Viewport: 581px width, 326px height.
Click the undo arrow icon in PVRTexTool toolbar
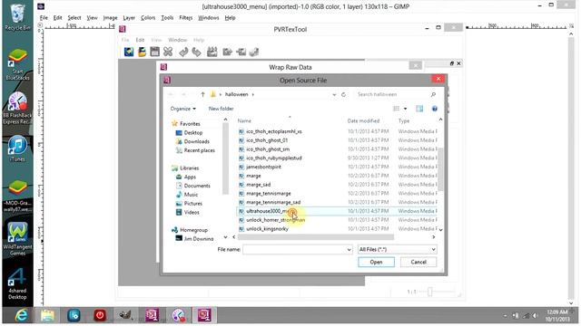183,52
